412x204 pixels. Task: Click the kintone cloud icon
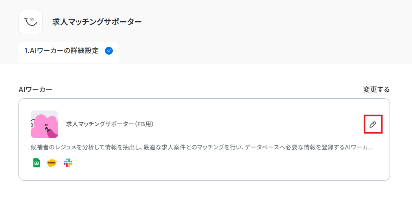pos(52,163)
